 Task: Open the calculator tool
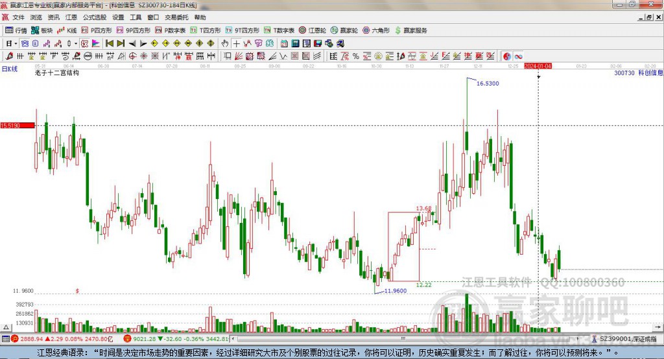pos(296,43)
